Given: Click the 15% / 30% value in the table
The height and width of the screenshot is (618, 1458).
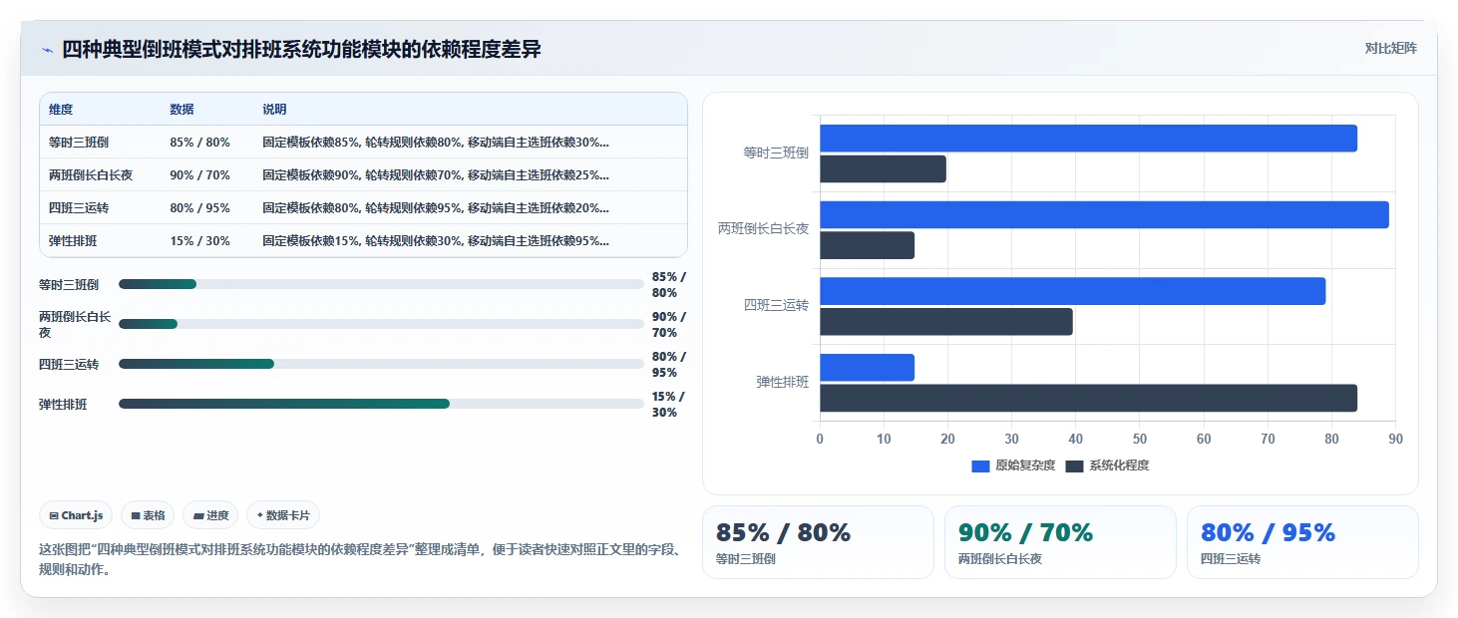Looking at the screenshot, I should [x=199, y=240].
